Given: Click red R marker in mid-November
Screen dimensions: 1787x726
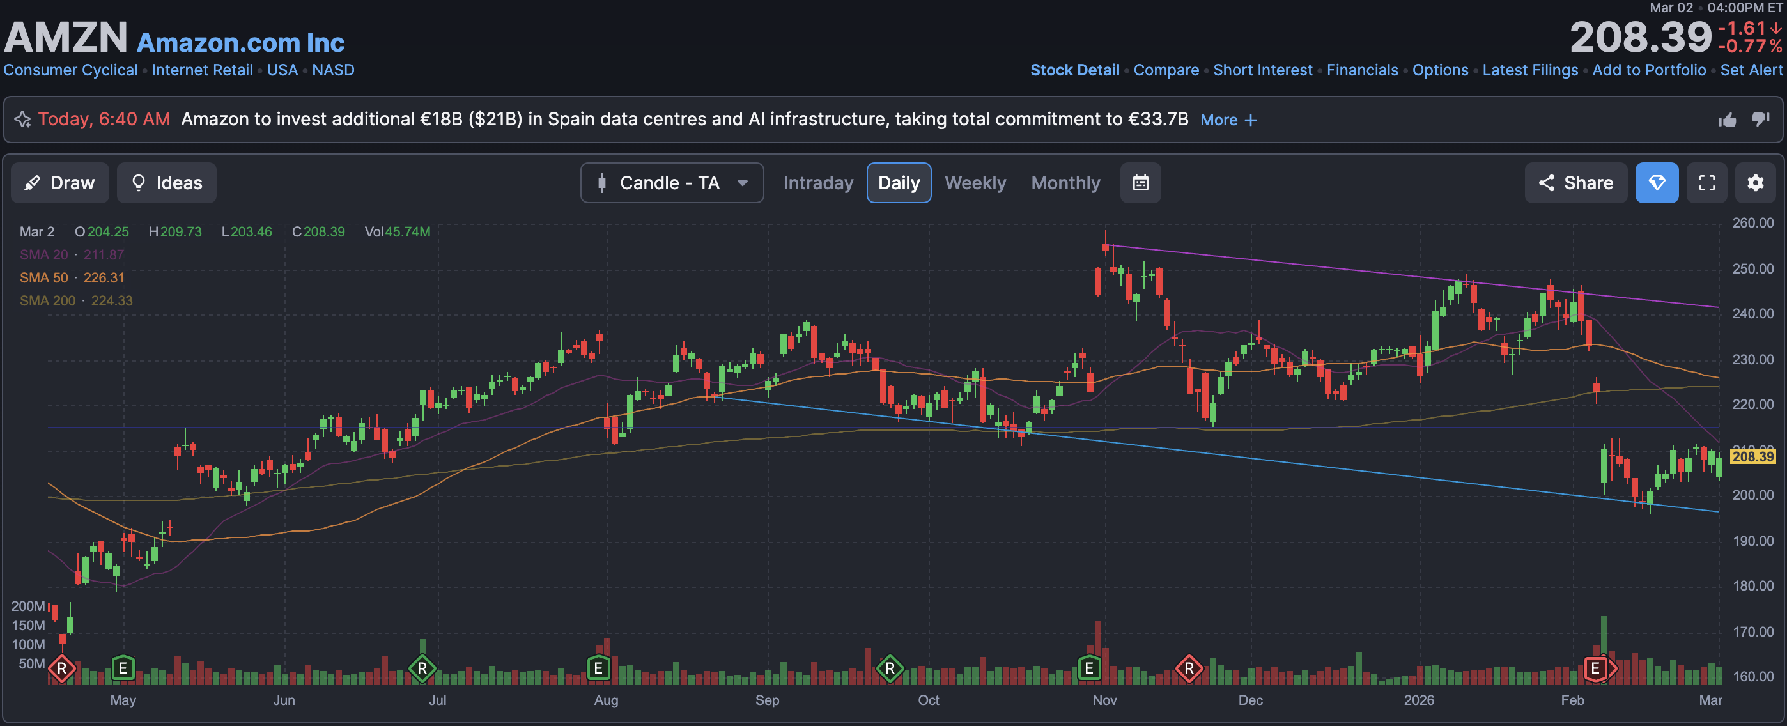Looking at the screenshot, I should 1189,668.
